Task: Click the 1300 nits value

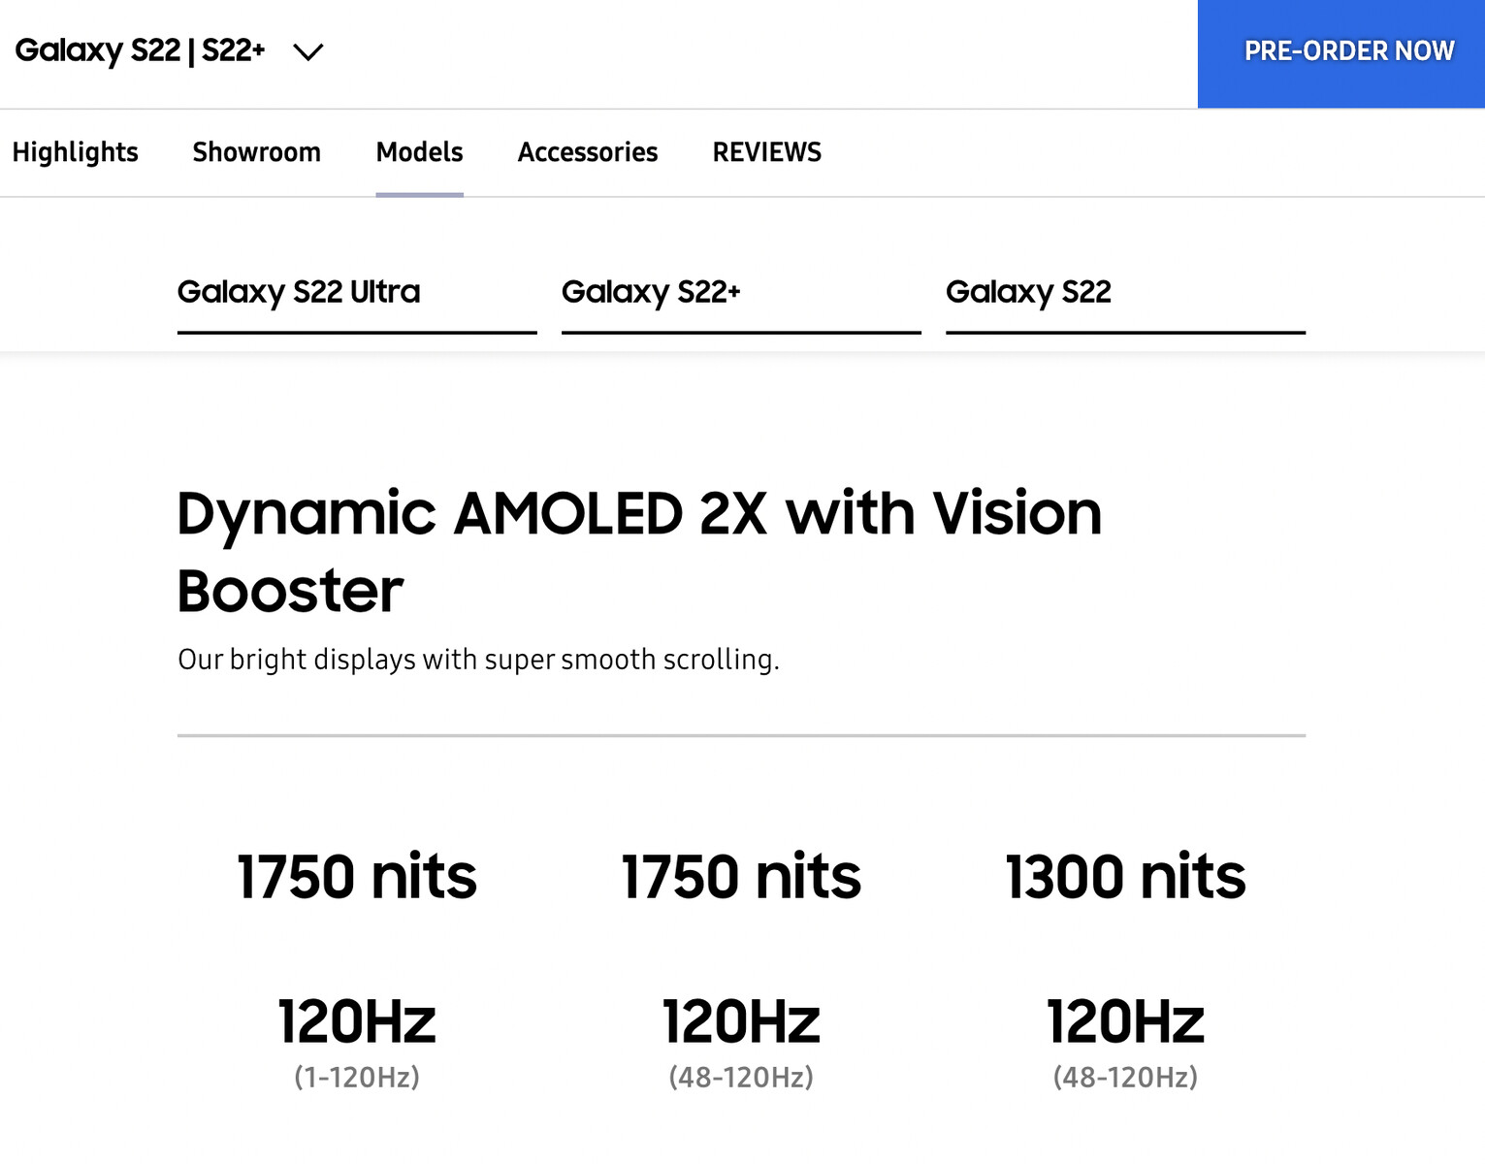Action: pyautogui.click(x=1125, y=877)
